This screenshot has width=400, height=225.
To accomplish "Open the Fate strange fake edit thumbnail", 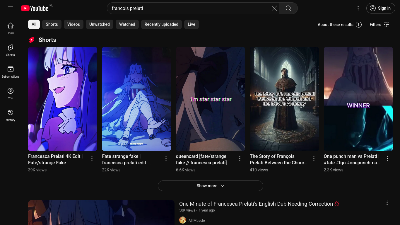I will tap(136, 99).
